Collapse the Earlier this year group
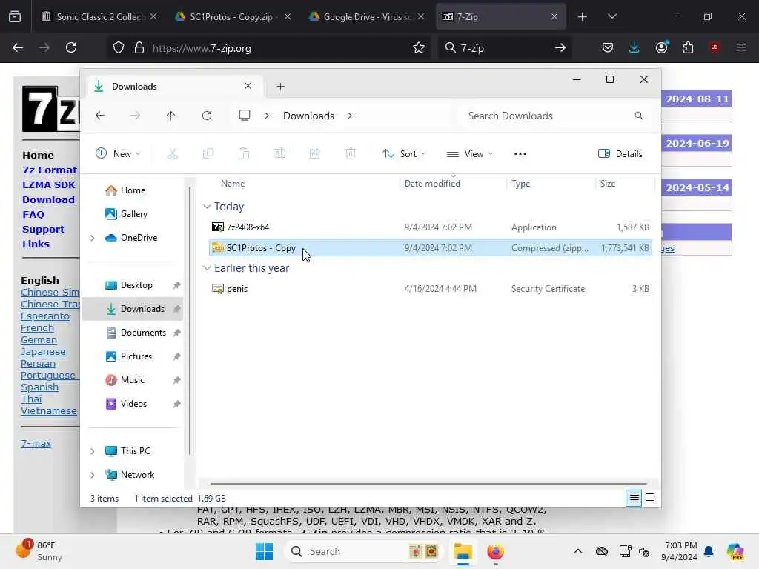The image size is (759, 569). click(x=208, y=268)
